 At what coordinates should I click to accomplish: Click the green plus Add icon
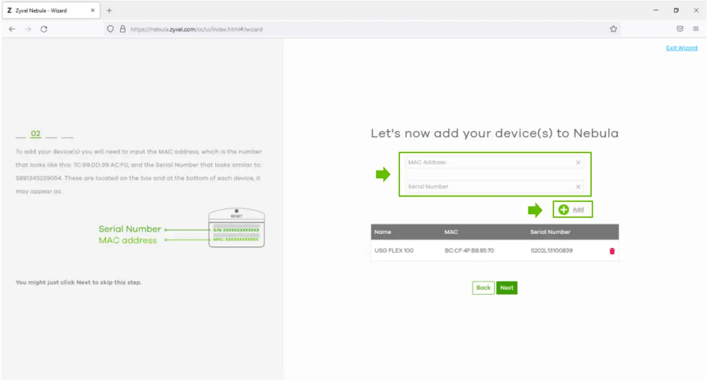pos(564,209)
